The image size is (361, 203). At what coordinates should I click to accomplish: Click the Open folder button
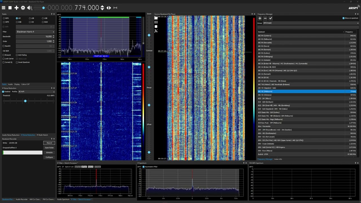point(49,148)
